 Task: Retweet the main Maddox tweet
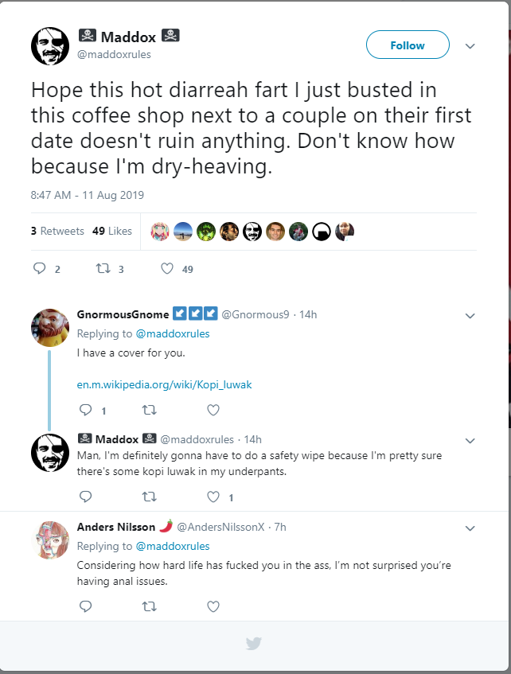click(x=103, y=269)
